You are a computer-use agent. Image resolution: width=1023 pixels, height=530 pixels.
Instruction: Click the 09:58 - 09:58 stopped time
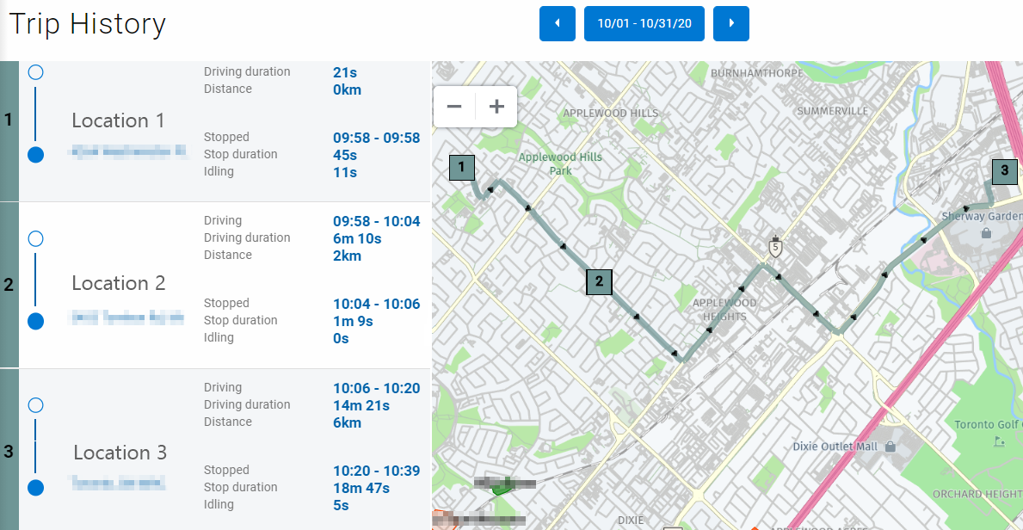377,138
